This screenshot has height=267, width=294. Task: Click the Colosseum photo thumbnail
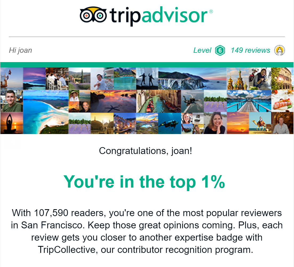tap(282, 79)
